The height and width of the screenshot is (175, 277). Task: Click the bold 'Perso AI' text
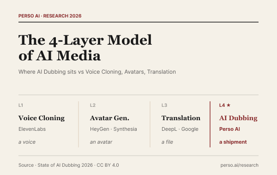point(229,129)
